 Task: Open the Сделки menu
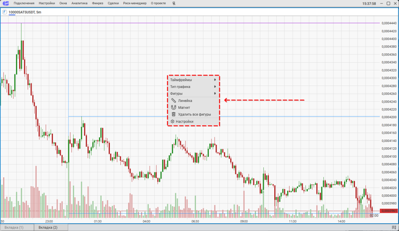coord(113,3)
